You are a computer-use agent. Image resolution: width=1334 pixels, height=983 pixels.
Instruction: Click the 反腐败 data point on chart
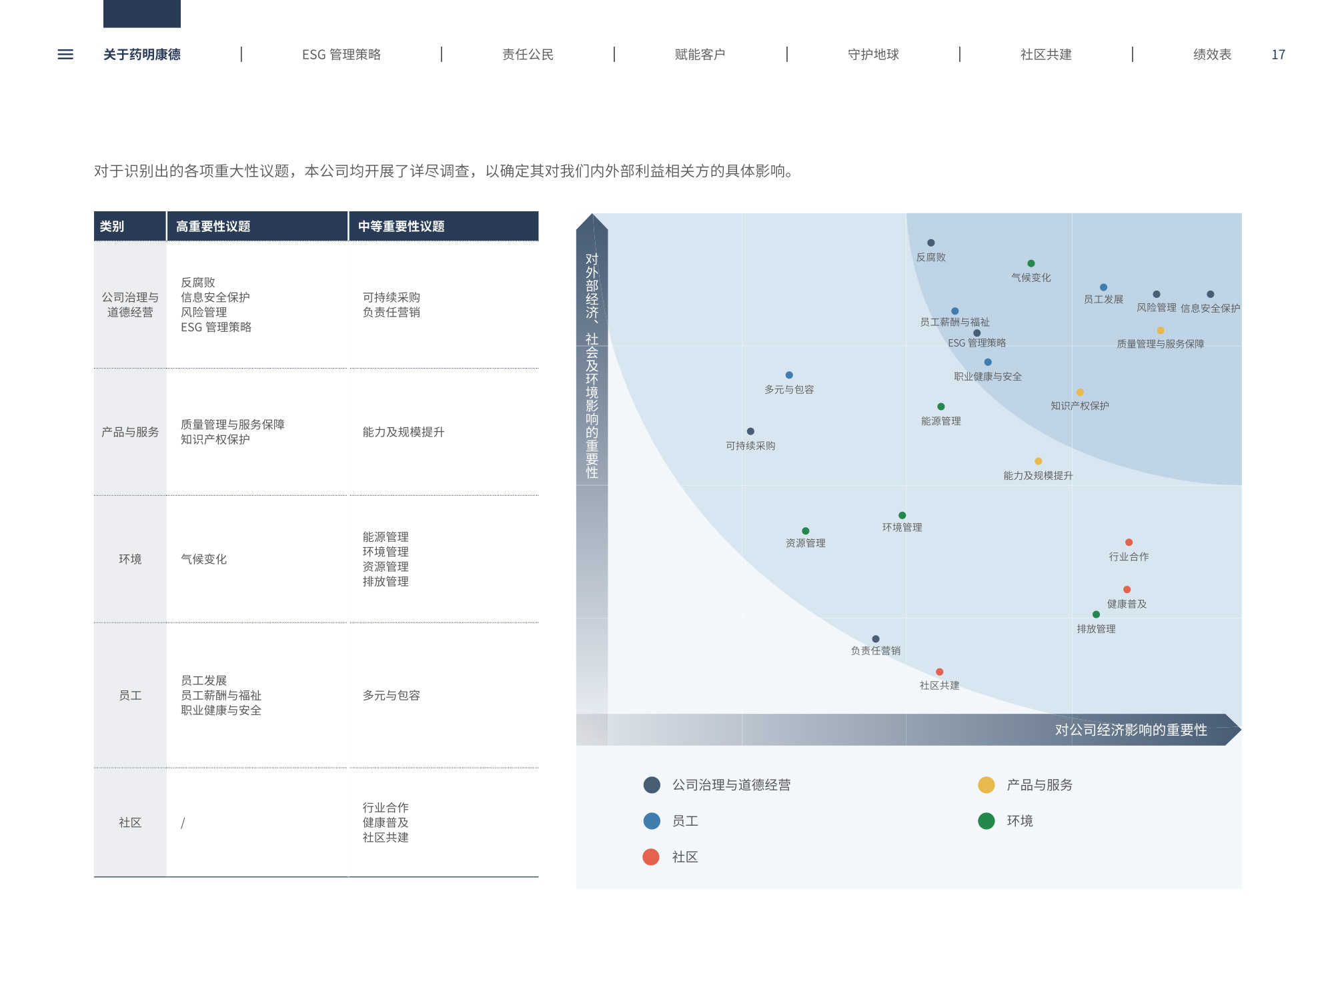[x=931, y=243]
